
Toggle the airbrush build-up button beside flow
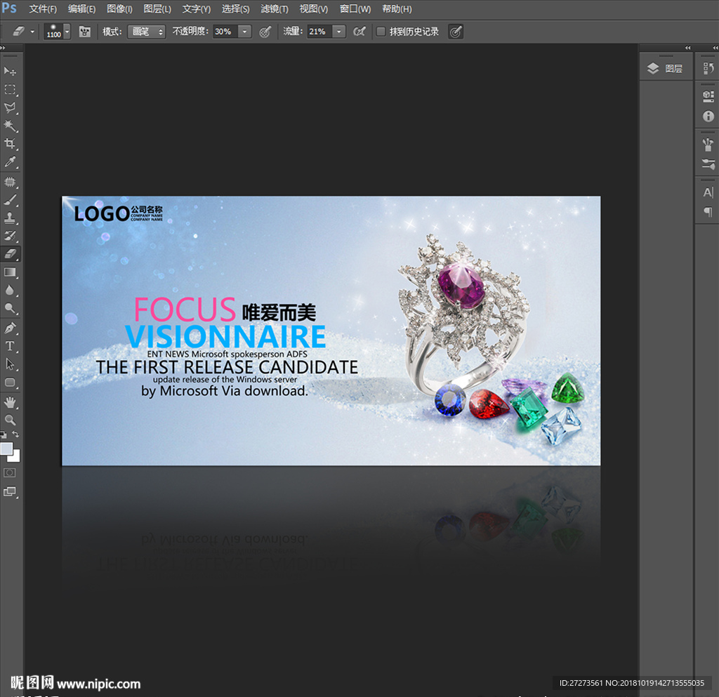click(x=359, y=32)
